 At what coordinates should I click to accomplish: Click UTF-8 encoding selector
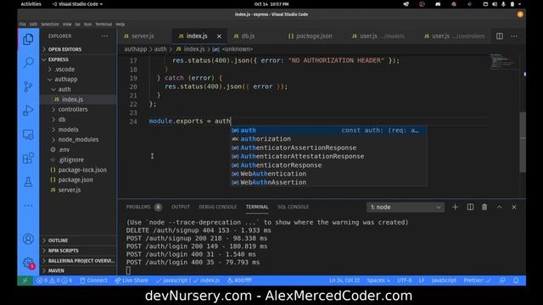(x=404, y=280)
